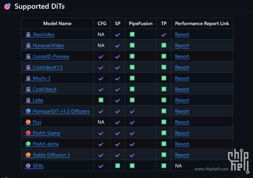This screenshot has width=253, height=178.
Task: Open the CogVideoX model link
Action: (x=41, y=89)
